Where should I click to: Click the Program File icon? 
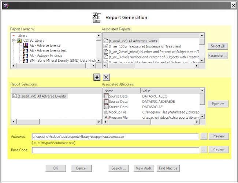coord(106,117)
